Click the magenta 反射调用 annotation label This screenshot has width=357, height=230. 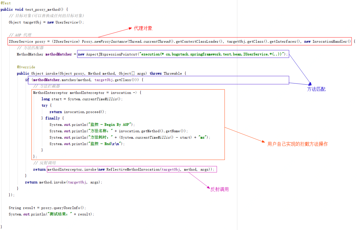(219, 189)
